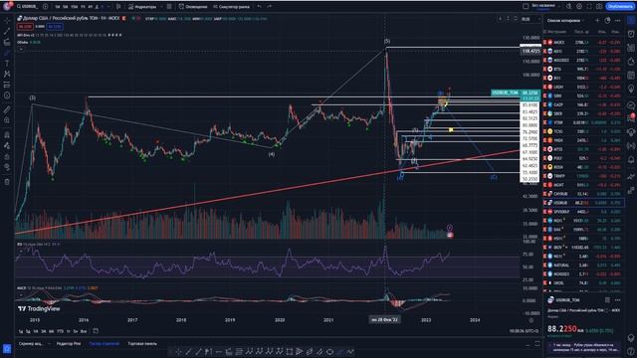
Task: Start the Симулятор рынка replay
Action: 231,7
